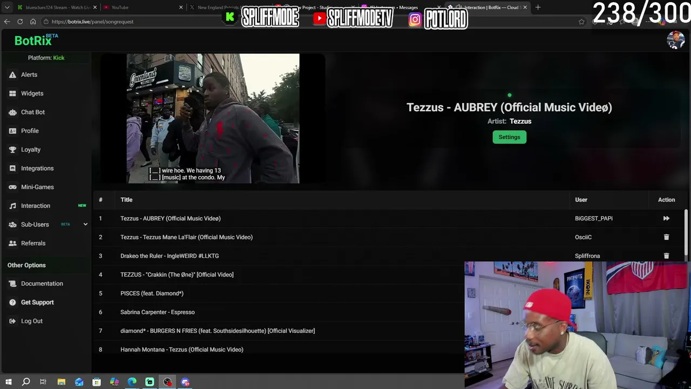Viewport: 691px width, 389px height.
Task: Open the Loyalty section
Action: (31, 150)
